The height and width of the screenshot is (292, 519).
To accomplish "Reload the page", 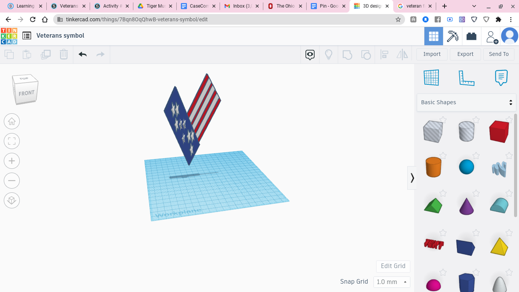I will point(33,19).
